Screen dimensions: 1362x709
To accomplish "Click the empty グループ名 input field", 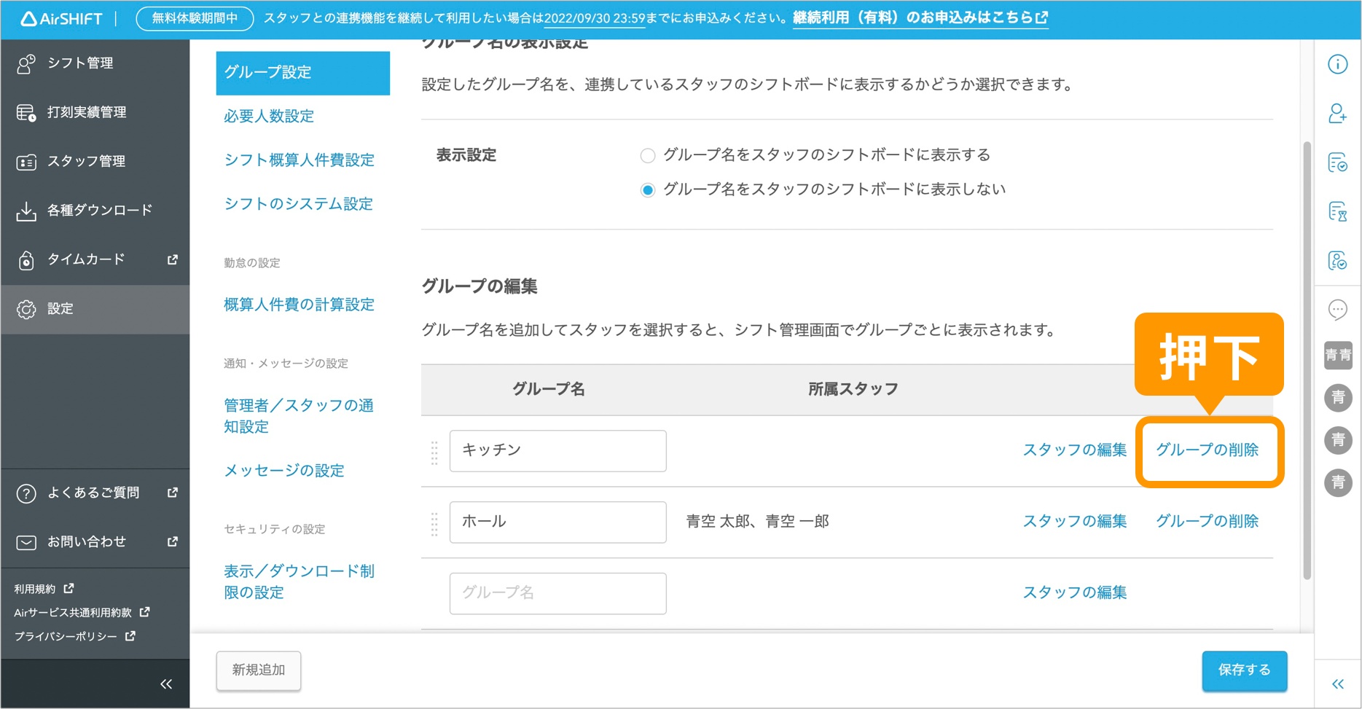I will (557, 593).
